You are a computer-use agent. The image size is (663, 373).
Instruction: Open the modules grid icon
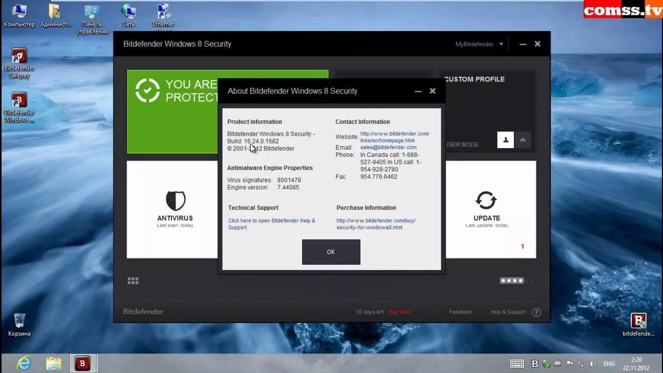click(133, 281)
